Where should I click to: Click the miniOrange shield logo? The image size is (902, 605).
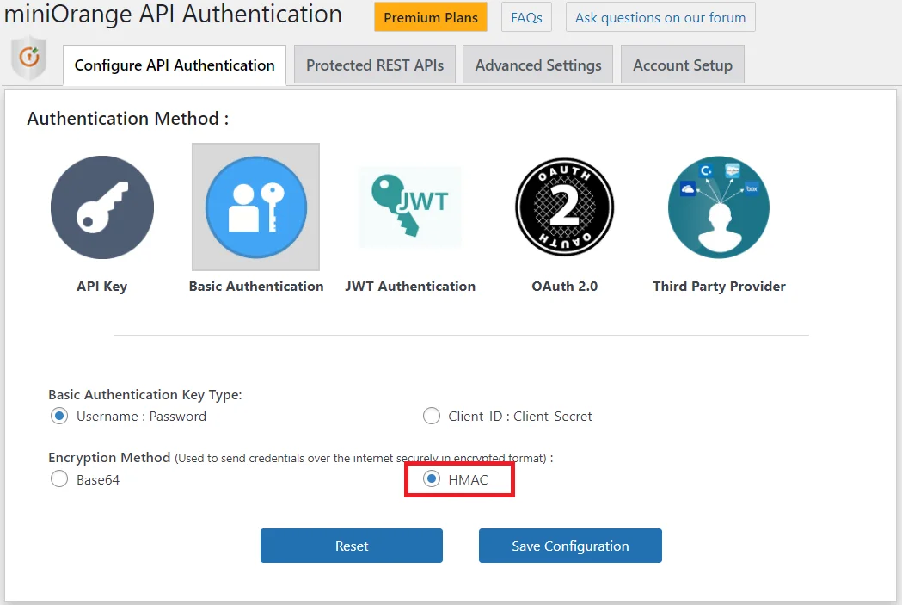point(29,58)
